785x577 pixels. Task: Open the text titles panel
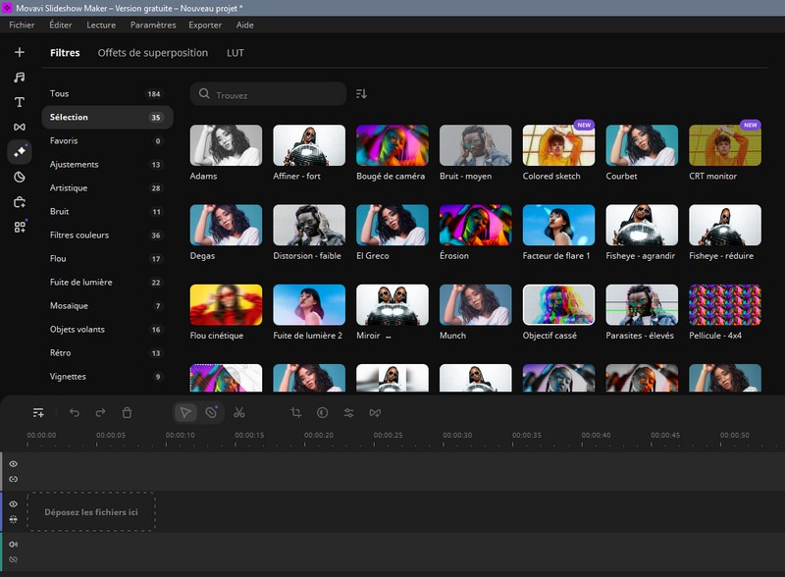point(19,102)
